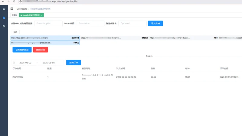The width and height of the screenshot is (242, 136).
Task: Select order time 2025-08-06 09:52:44
Action: pos(230,77)
